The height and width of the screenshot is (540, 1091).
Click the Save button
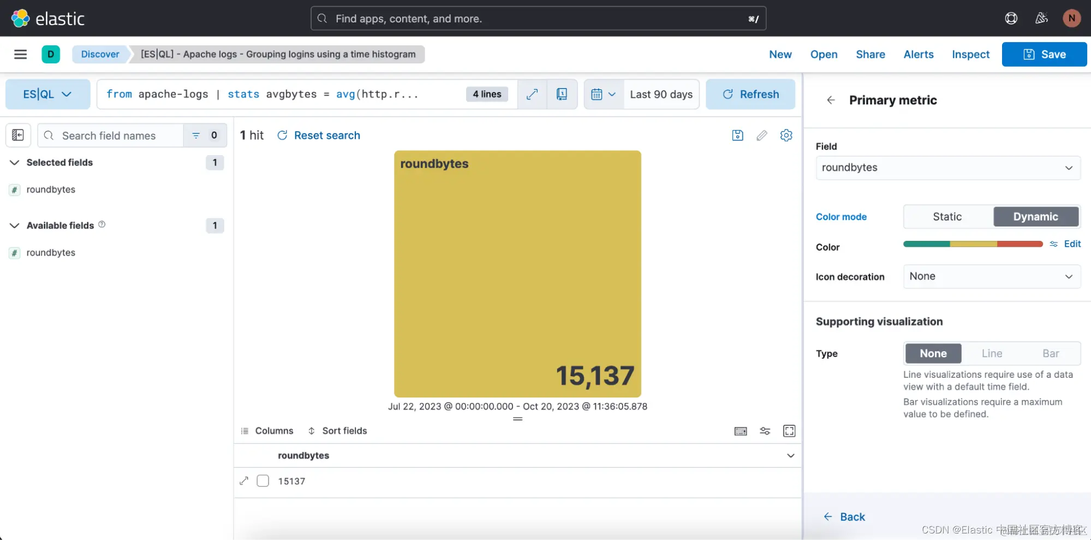click(1044, 55)
